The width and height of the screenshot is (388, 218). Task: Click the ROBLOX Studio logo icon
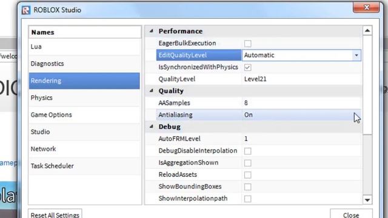25,10
